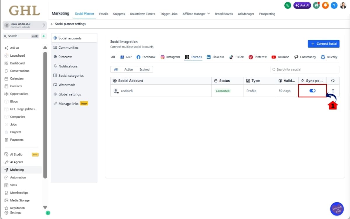The height and width of the screenshot is (219, 350).
Task: Filter integrations by GBP
Action: click(126, 57)
